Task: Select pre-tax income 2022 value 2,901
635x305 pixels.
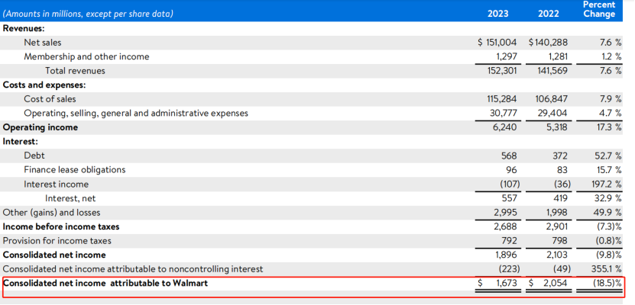Action: tap(556, 226)
